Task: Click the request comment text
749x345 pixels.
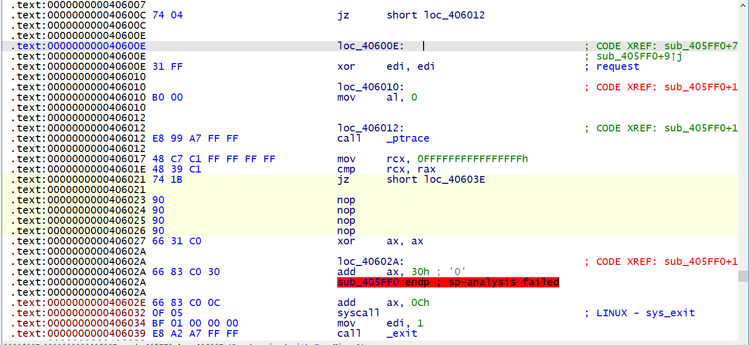Action: click(617, 66)
